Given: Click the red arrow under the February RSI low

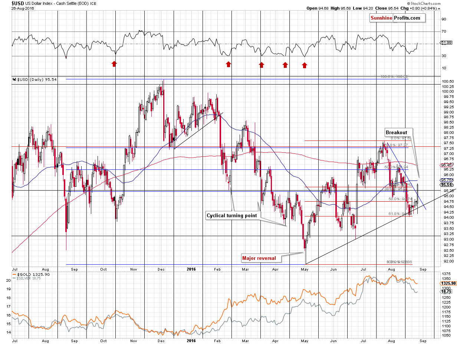Looking at the screenshot, I should tap(229, 64).
